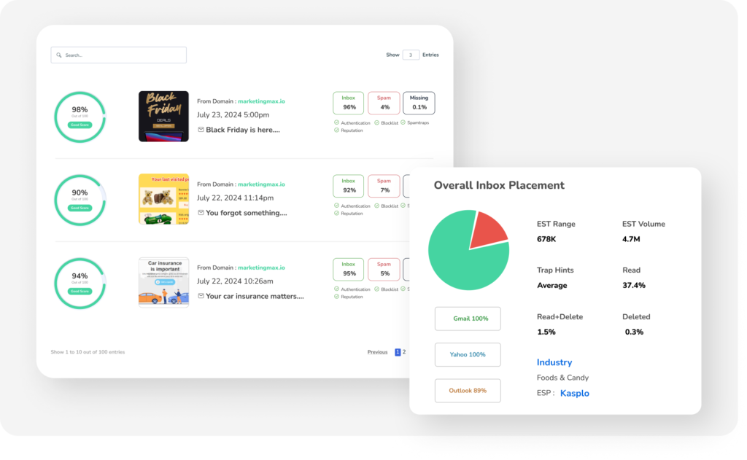The image size is (747, 460).
Task: Click the 98% score circle
Action: coord(80,117)
